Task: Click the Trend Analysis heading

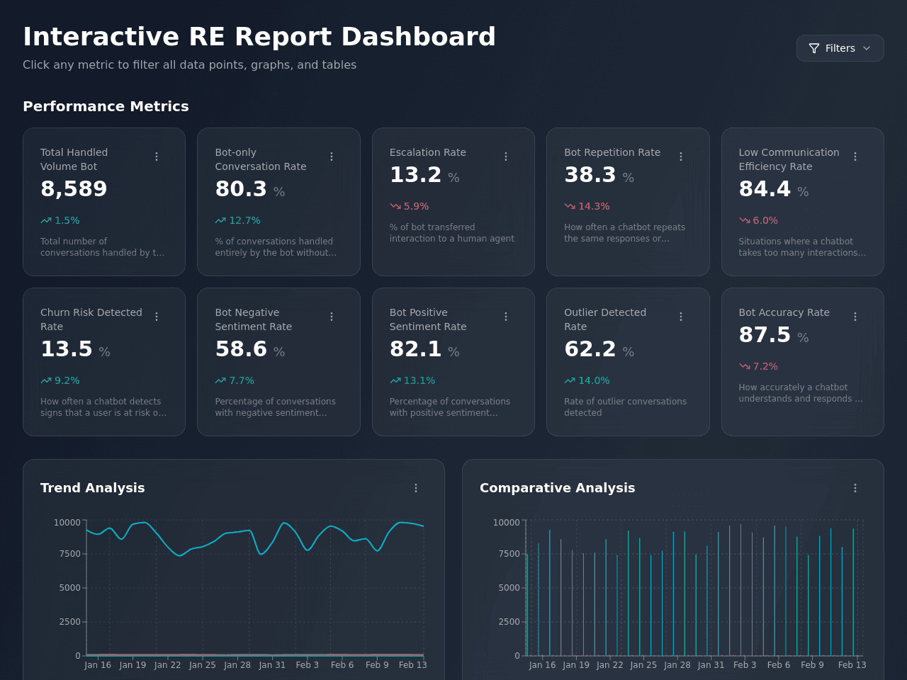Action: (92, 488)
